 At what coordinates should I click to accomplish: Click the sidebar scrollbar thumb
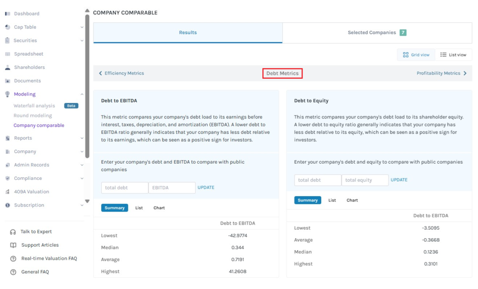coord(87,86)
